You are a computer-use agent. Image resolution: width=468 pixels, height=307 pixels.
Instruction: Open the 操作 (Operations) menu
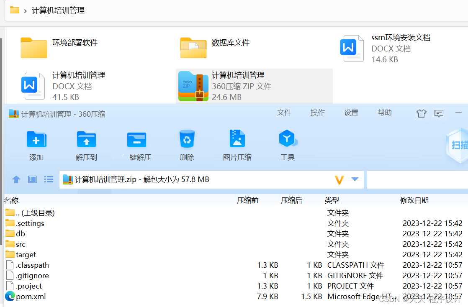click(317, 113)
